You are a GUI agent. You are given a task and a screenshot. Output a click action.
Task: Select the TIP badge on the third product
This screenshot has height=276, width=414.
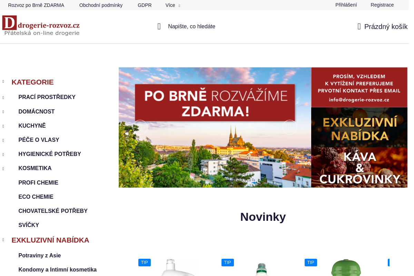[311, 262]
